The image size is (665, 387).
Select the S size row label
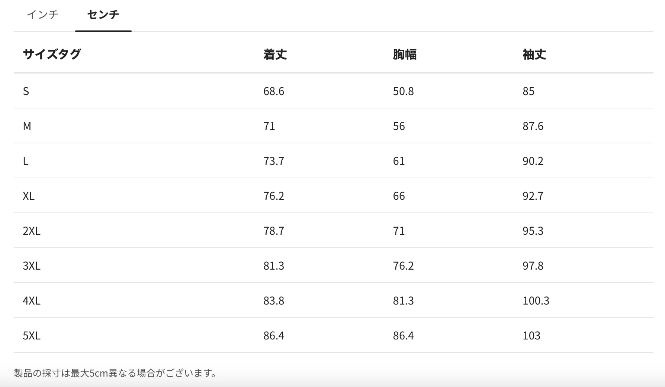26,91
